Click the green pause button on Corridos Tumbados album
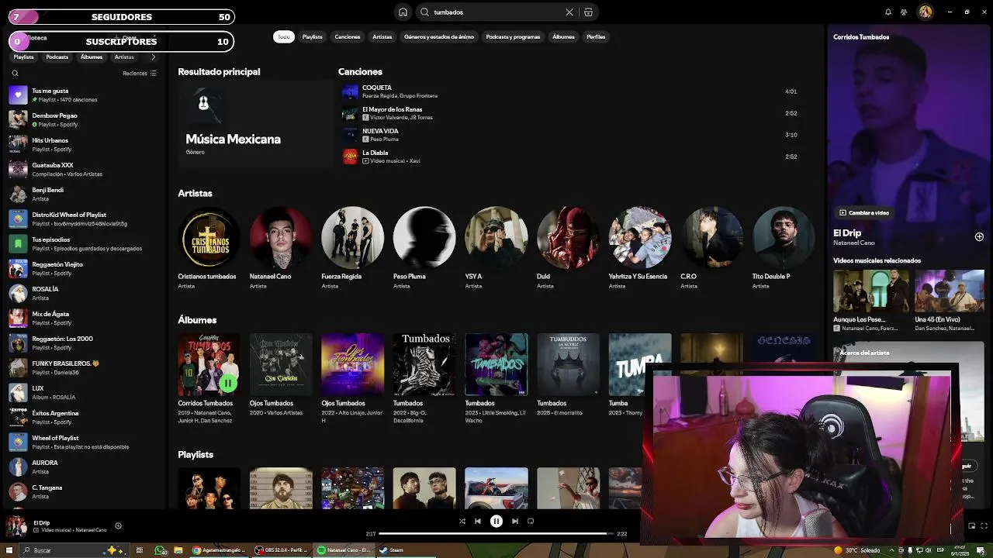Viewport: 993px width, 558px height. coord(228,383)
